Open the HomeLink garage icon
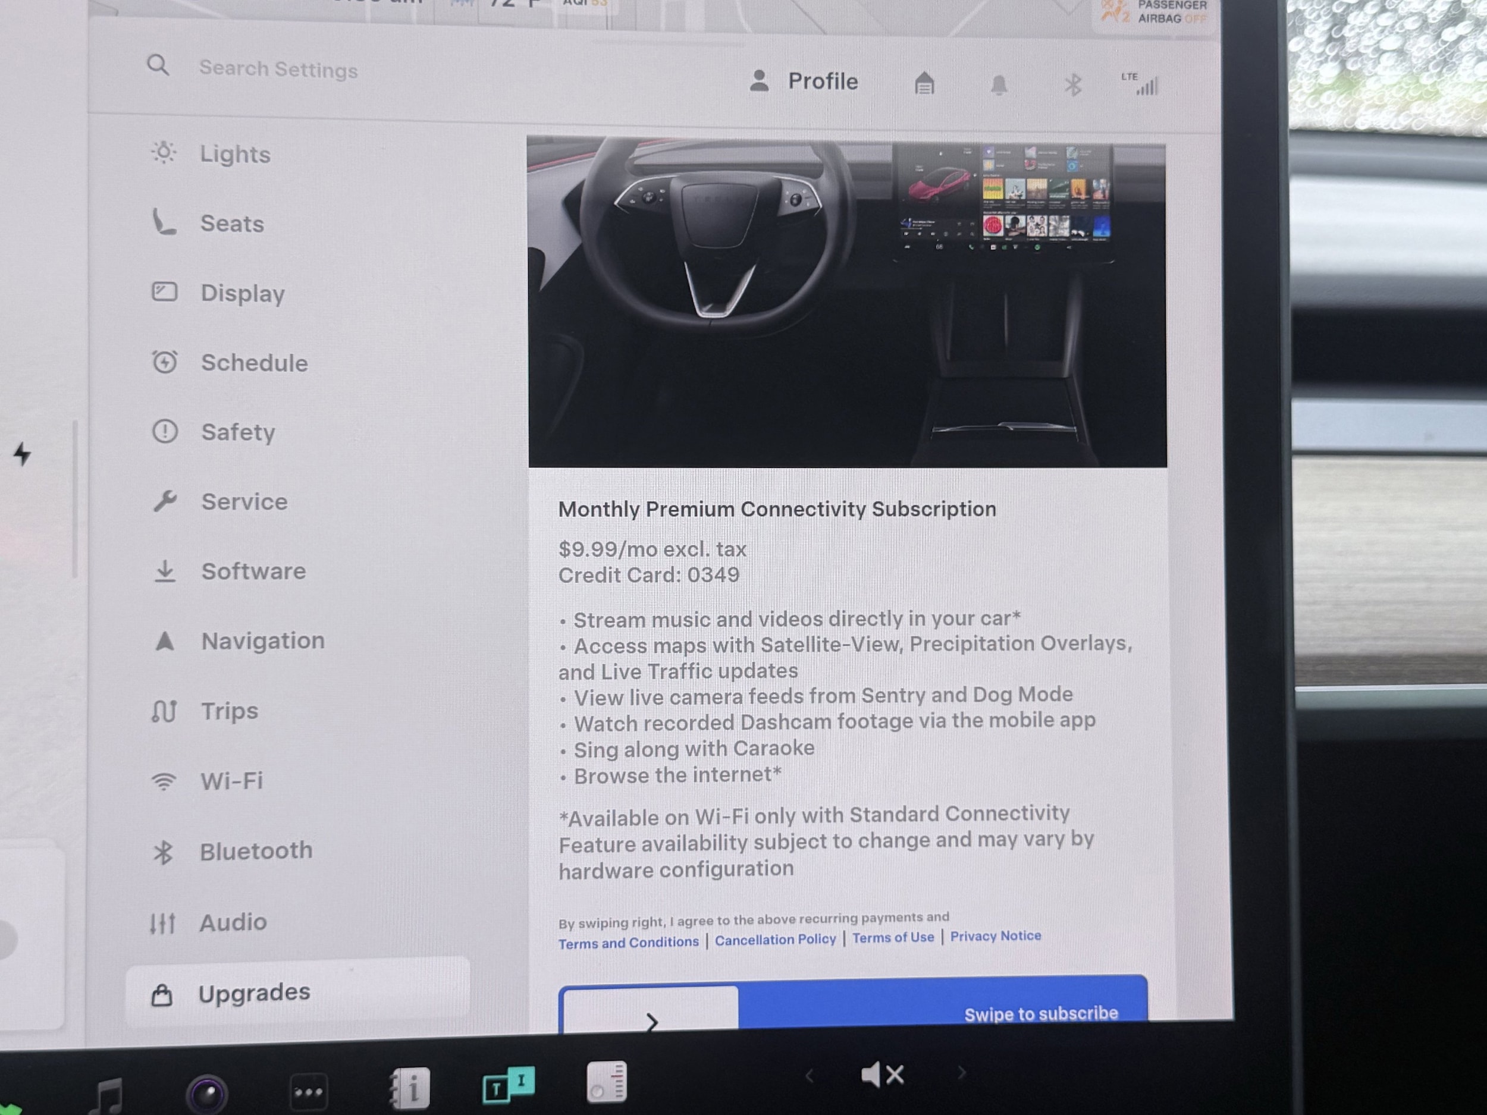This screenshot has width=1487, height=1115. click(924, 84)
